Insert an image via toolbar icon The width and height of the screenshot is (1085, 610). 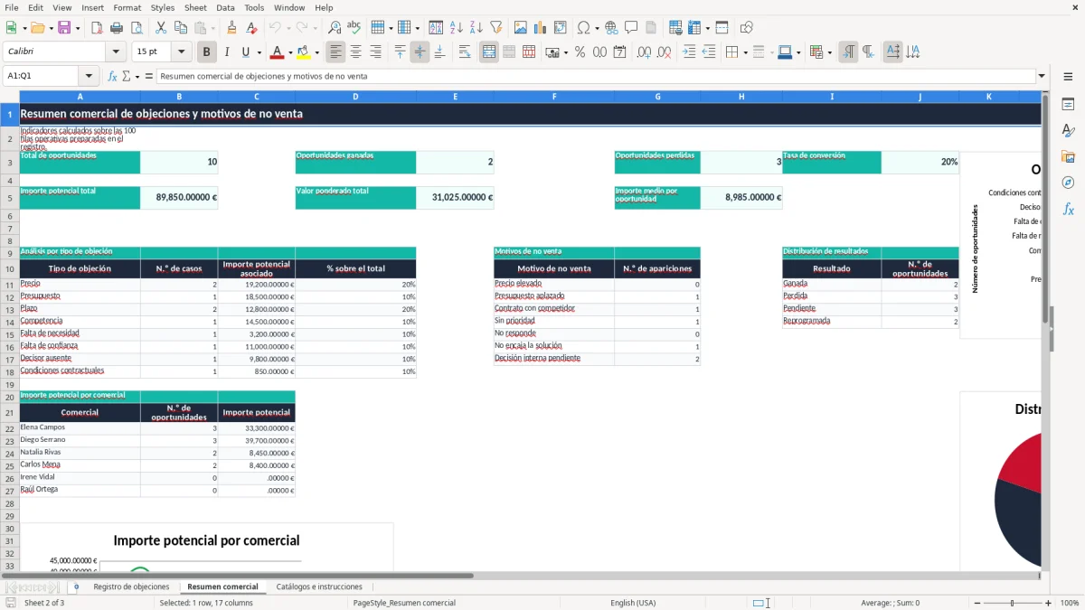point(522,28)
